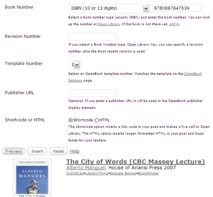The width and height of the screenshot is (213, 197).
Task: Click the Alberto Manguel author link
Action: point(86,168)
